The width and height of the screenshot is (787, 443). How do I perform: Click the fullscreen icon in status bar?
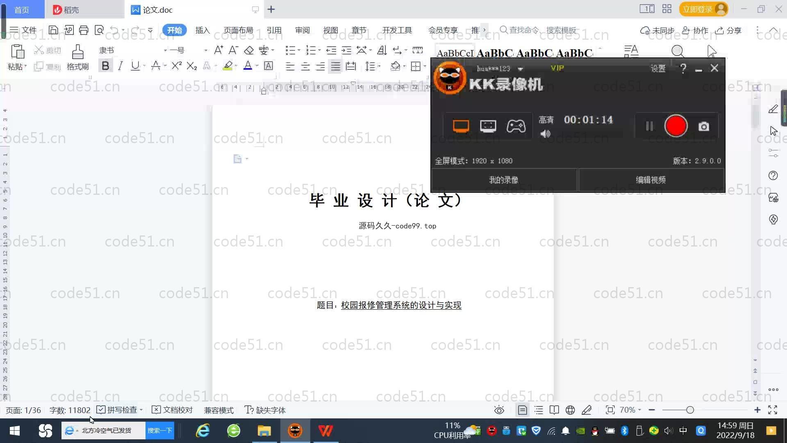coord(773,410)
